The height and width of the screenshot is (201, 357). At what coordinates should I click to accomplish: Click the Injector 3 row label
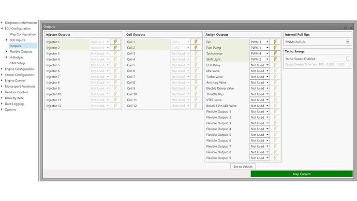(53, 53)
